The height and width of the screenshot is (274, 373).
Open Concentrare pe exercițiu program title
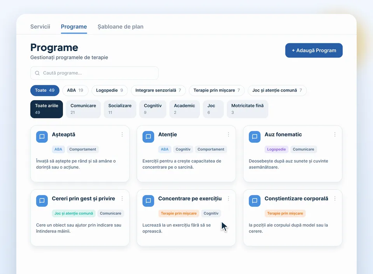[x=190, y=198]
